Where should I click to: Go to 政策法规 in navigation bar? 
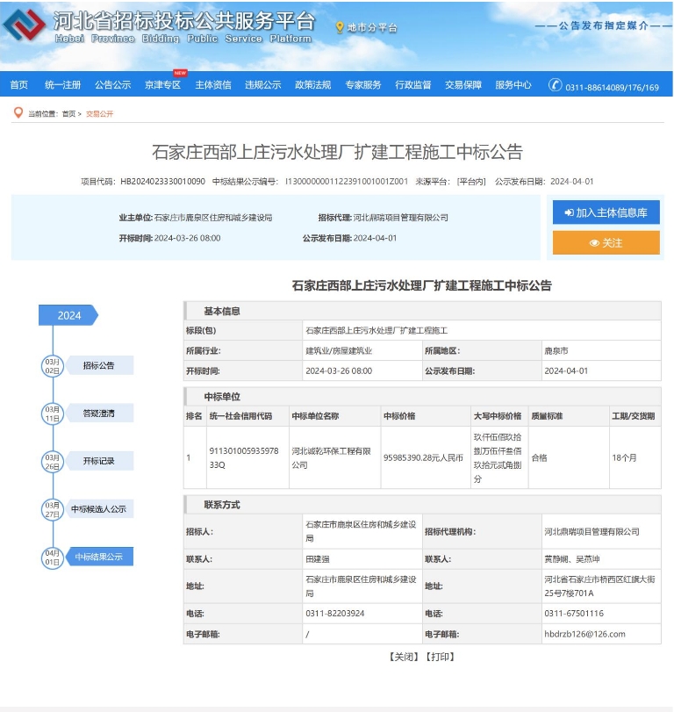coord(312,85)
